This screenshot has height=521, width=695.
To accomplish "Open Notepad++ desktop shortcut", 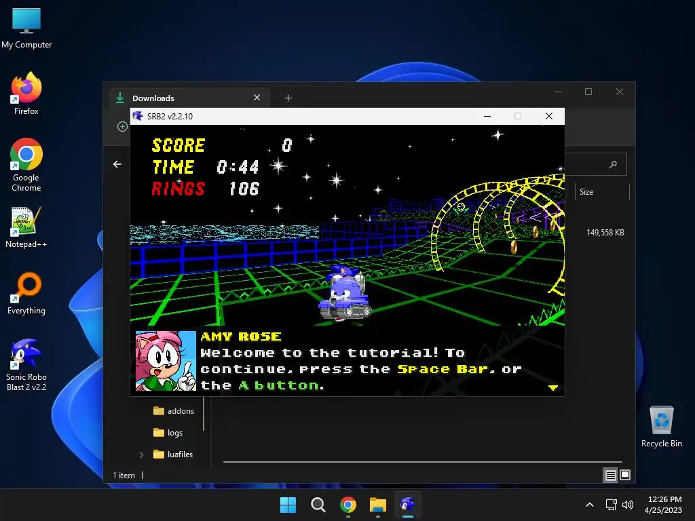I will coord(26,227).
